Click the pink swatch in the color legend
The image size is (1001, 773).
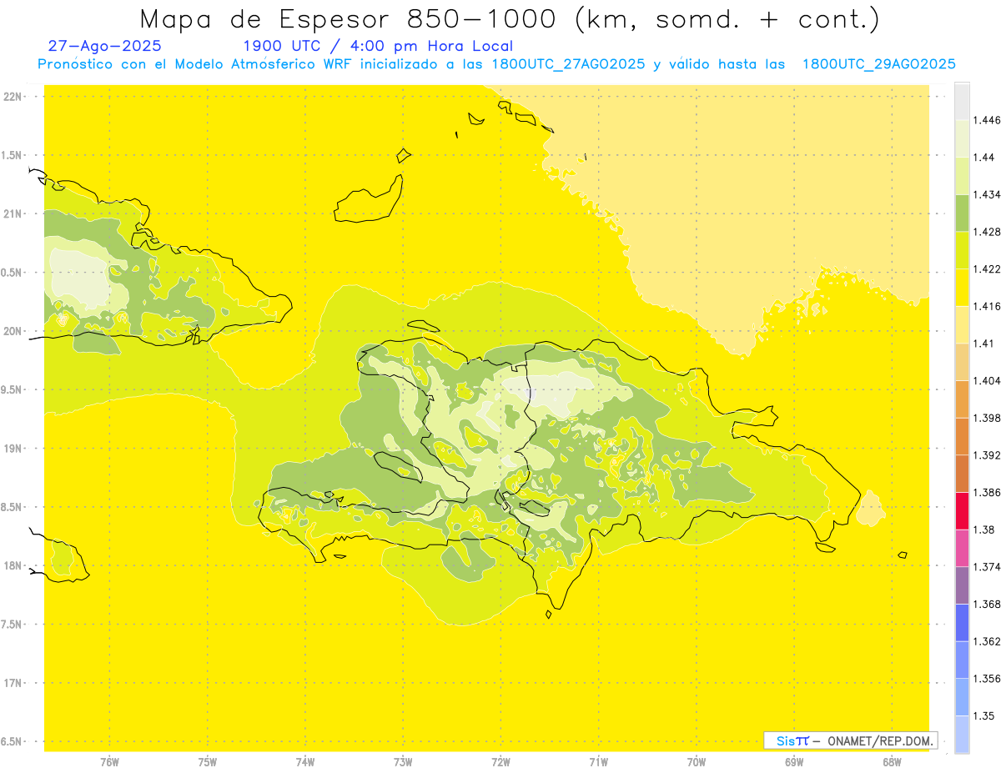pos(962,548)
